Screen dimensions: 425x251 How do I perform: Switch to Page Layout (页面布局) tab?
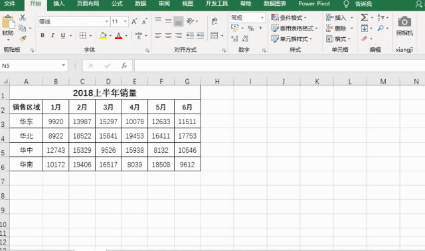click(x=88, y=4)
